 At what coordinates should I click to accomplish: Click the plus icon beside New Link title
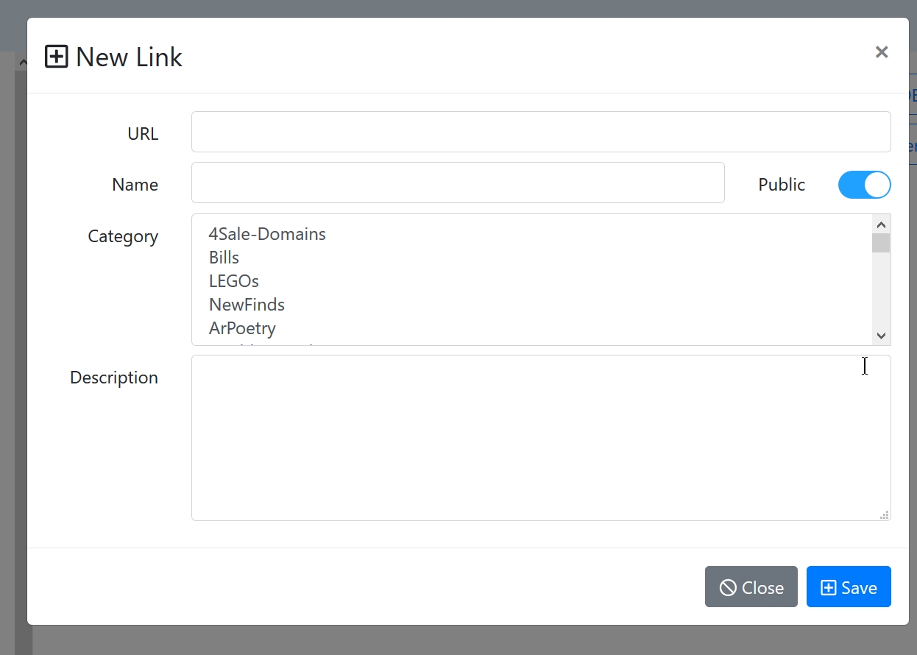57,57
